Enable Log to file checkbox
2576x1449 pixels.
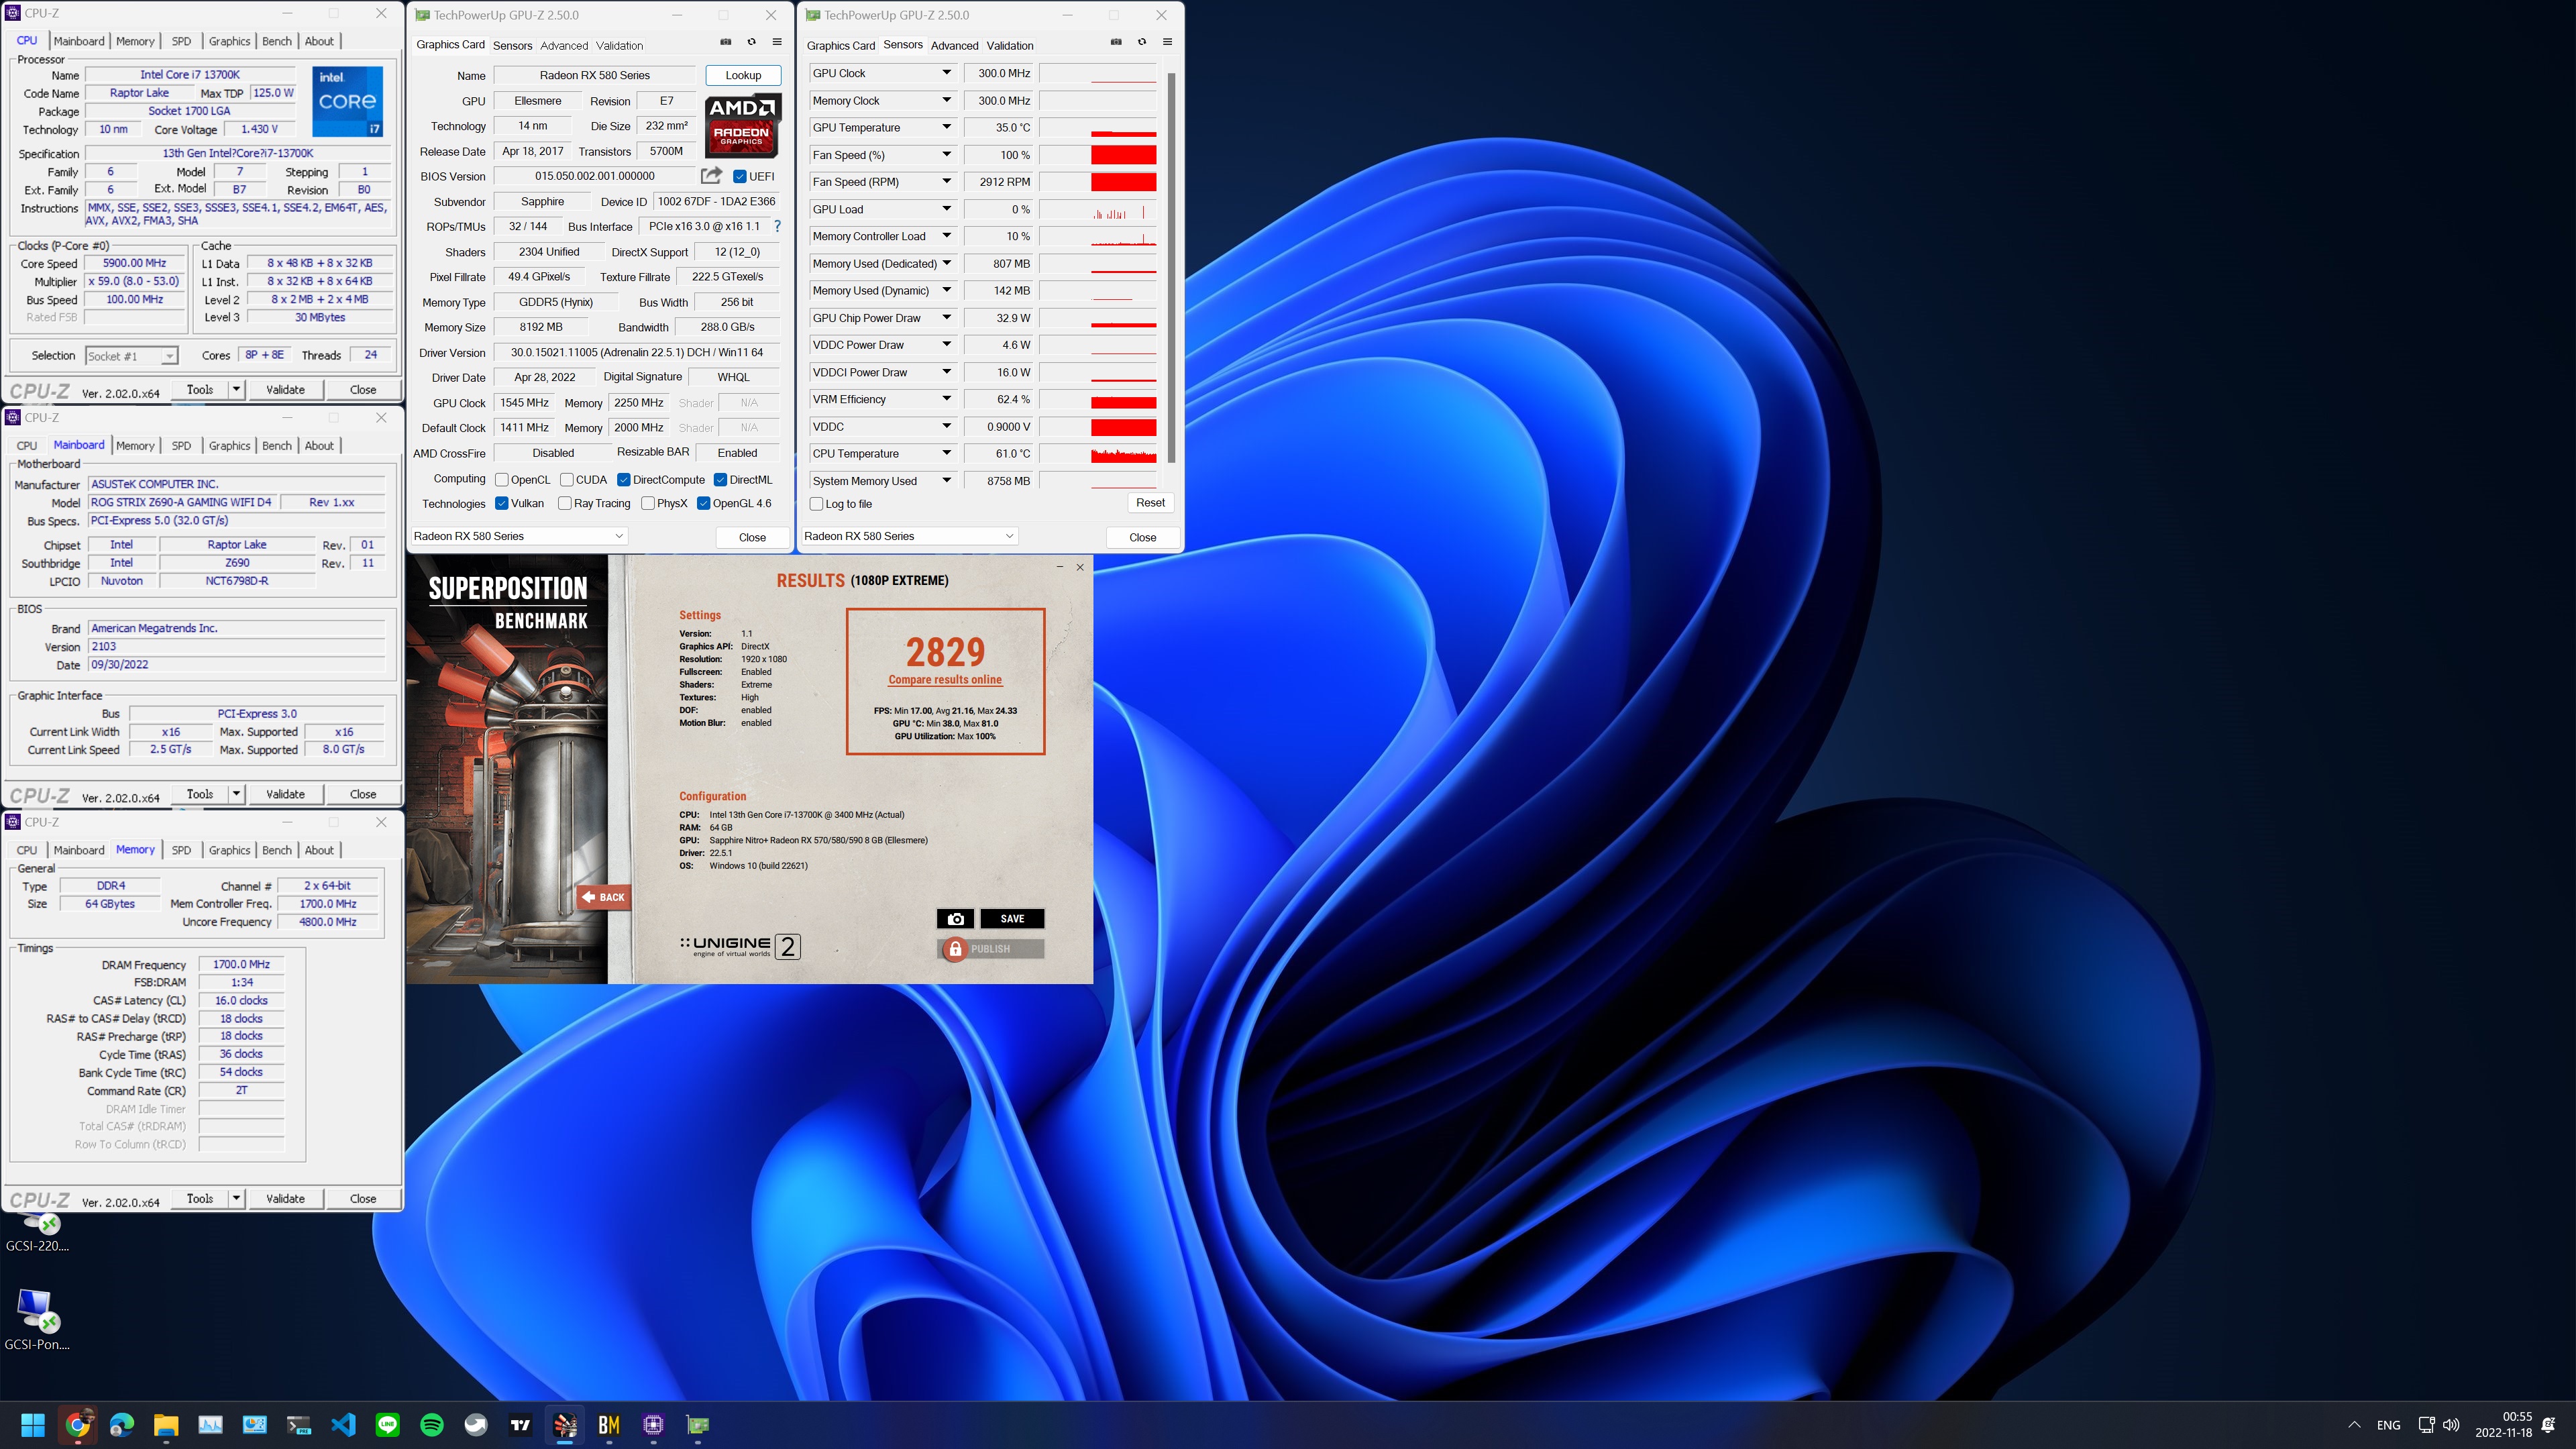[816, 504]
